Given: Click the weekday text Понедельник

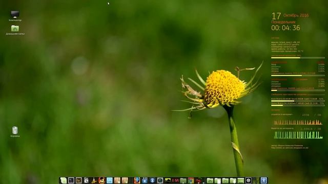Looking at the screenshot, I should tap(283, 22).
